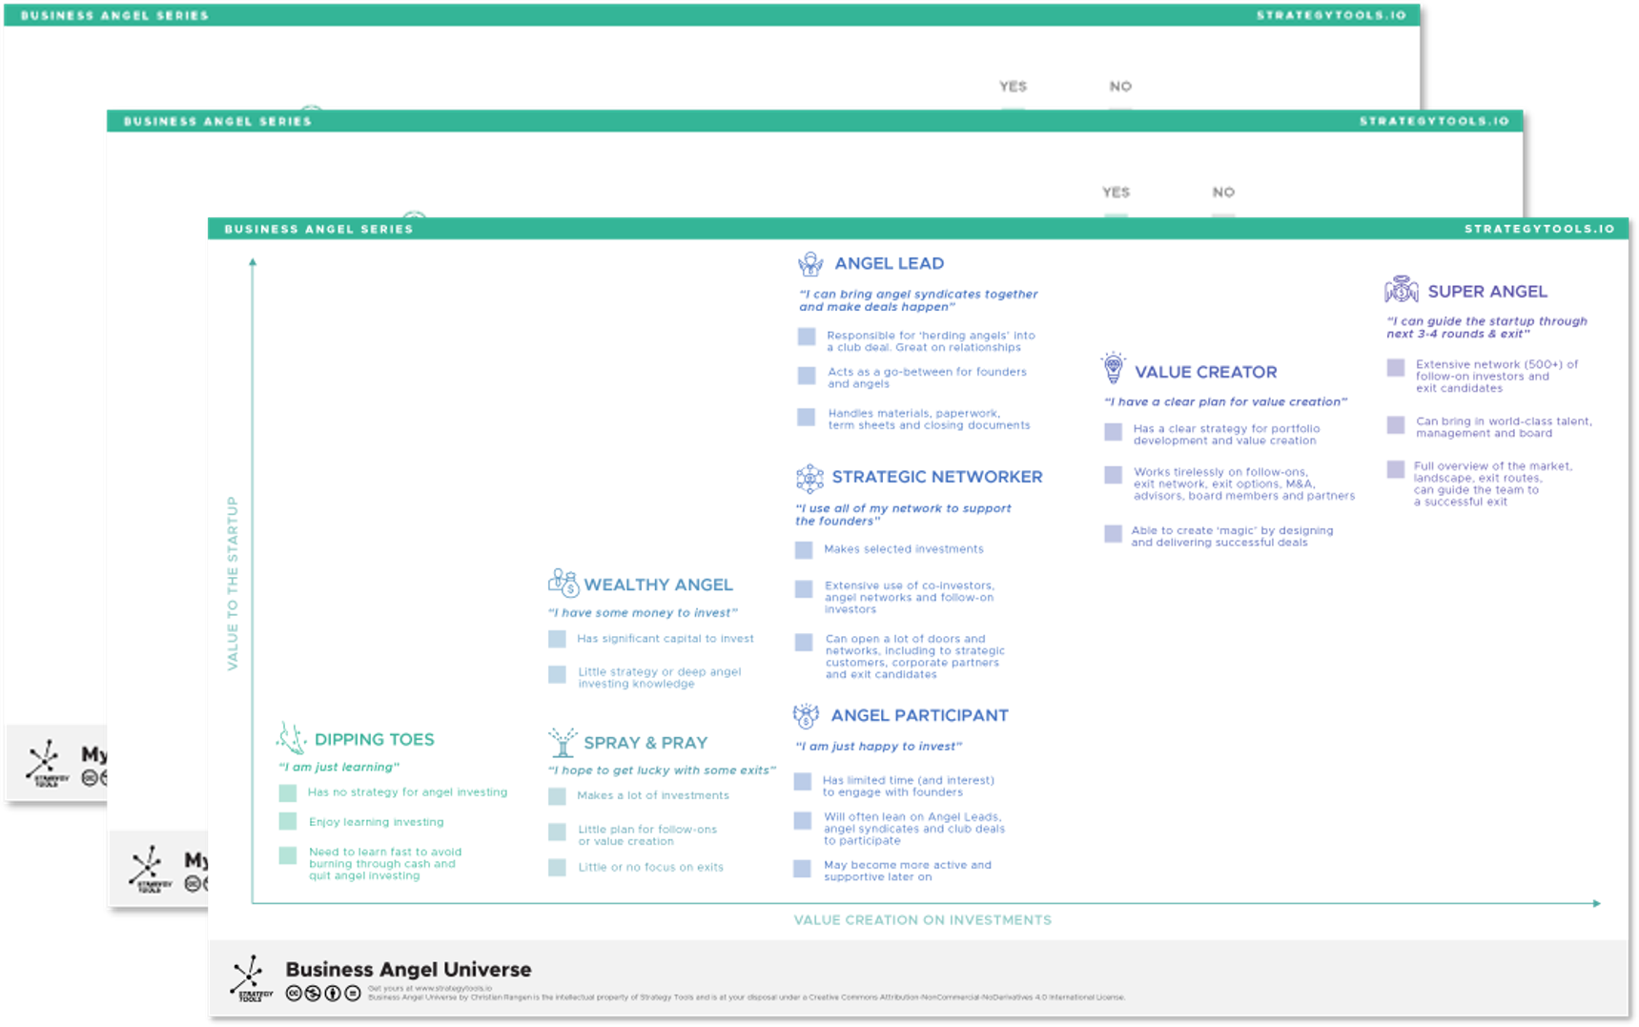Tick the 'Makes selected investments' checkbox
This screenshot has width=1639, height=1027.
point(804,550)
